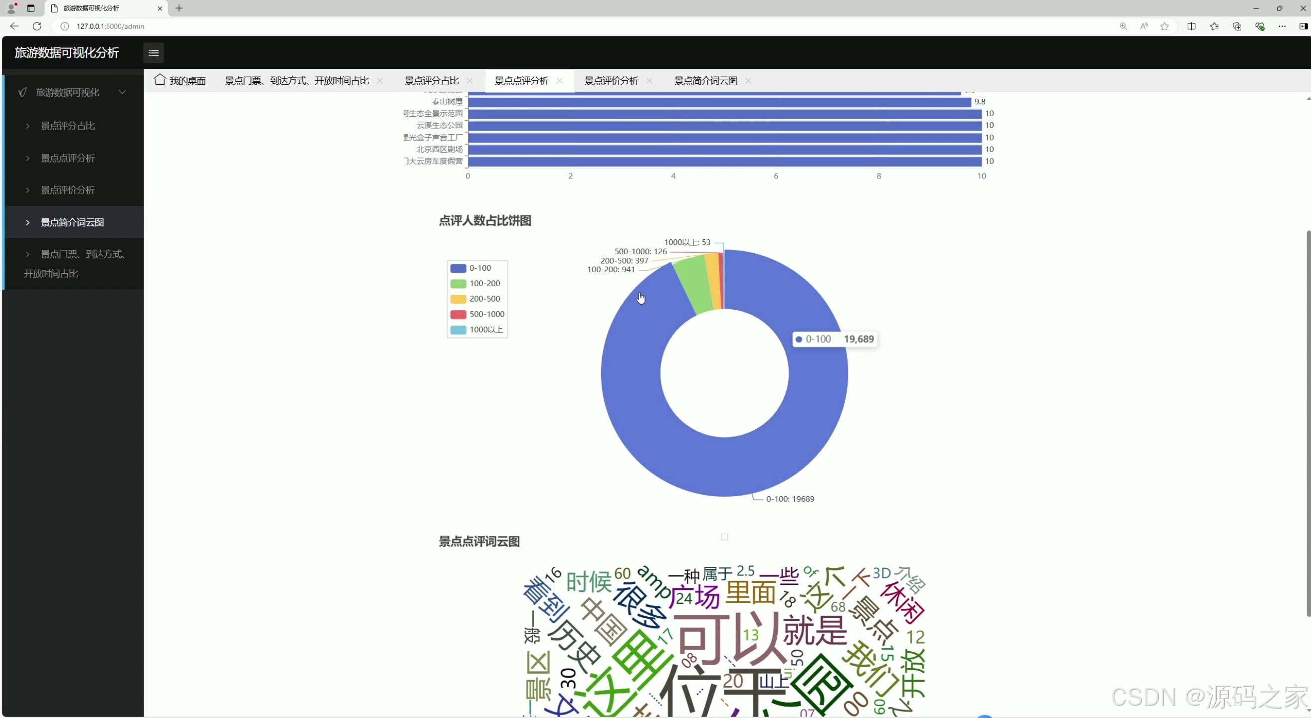1311x718 pixels.
Task: Switch to 景点评价分析 tab
Action: (611, 81)
